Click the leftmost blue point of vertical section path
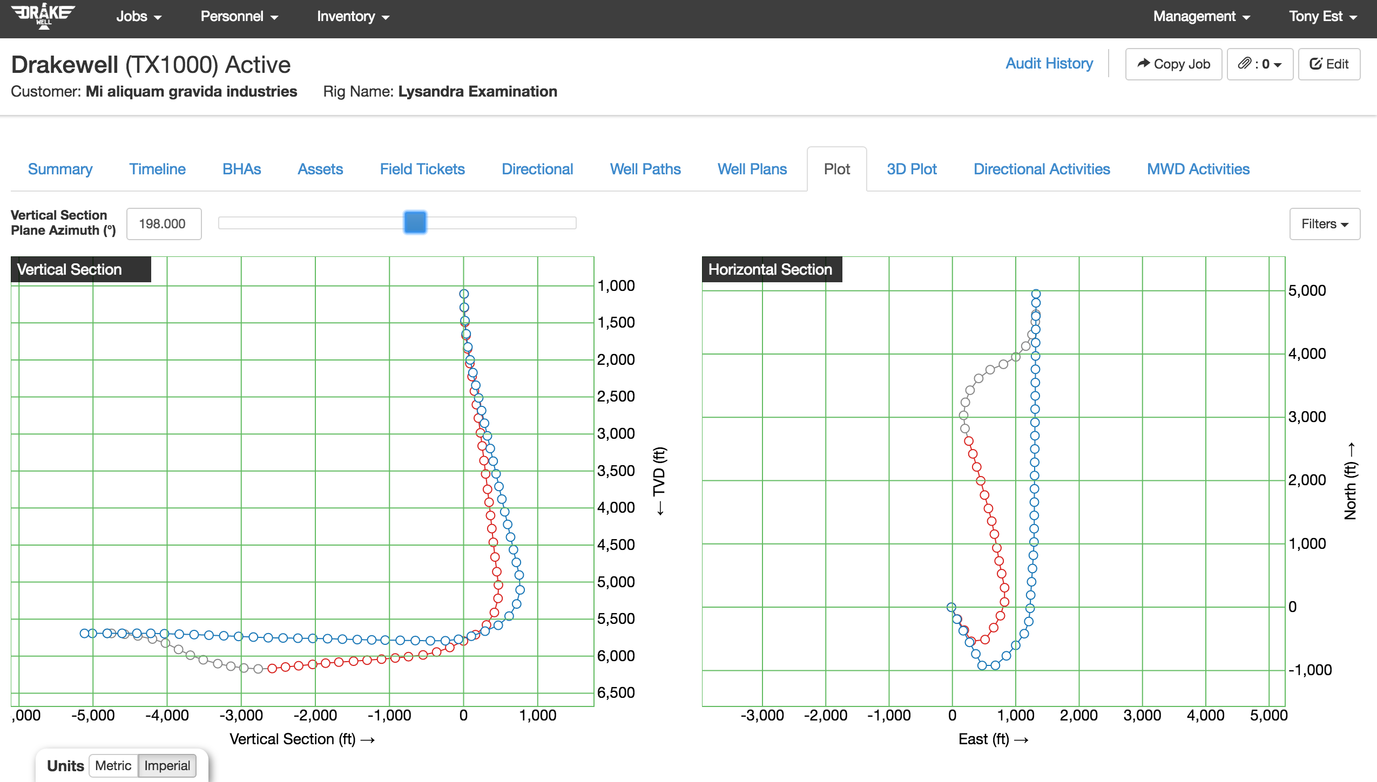This screenshot has width=1377, height=782. tap(84, 634)
